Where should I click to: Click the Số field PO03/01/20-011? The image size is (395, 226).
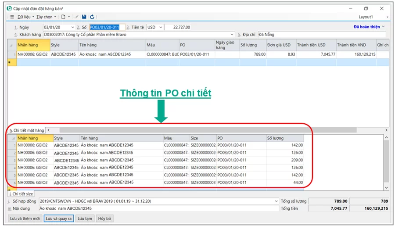(107, 27)
